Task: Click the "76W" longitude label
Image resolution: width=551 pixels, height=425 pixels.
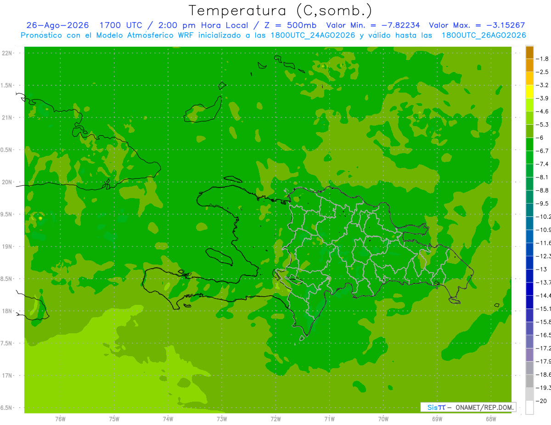Action: pos(60,419)
